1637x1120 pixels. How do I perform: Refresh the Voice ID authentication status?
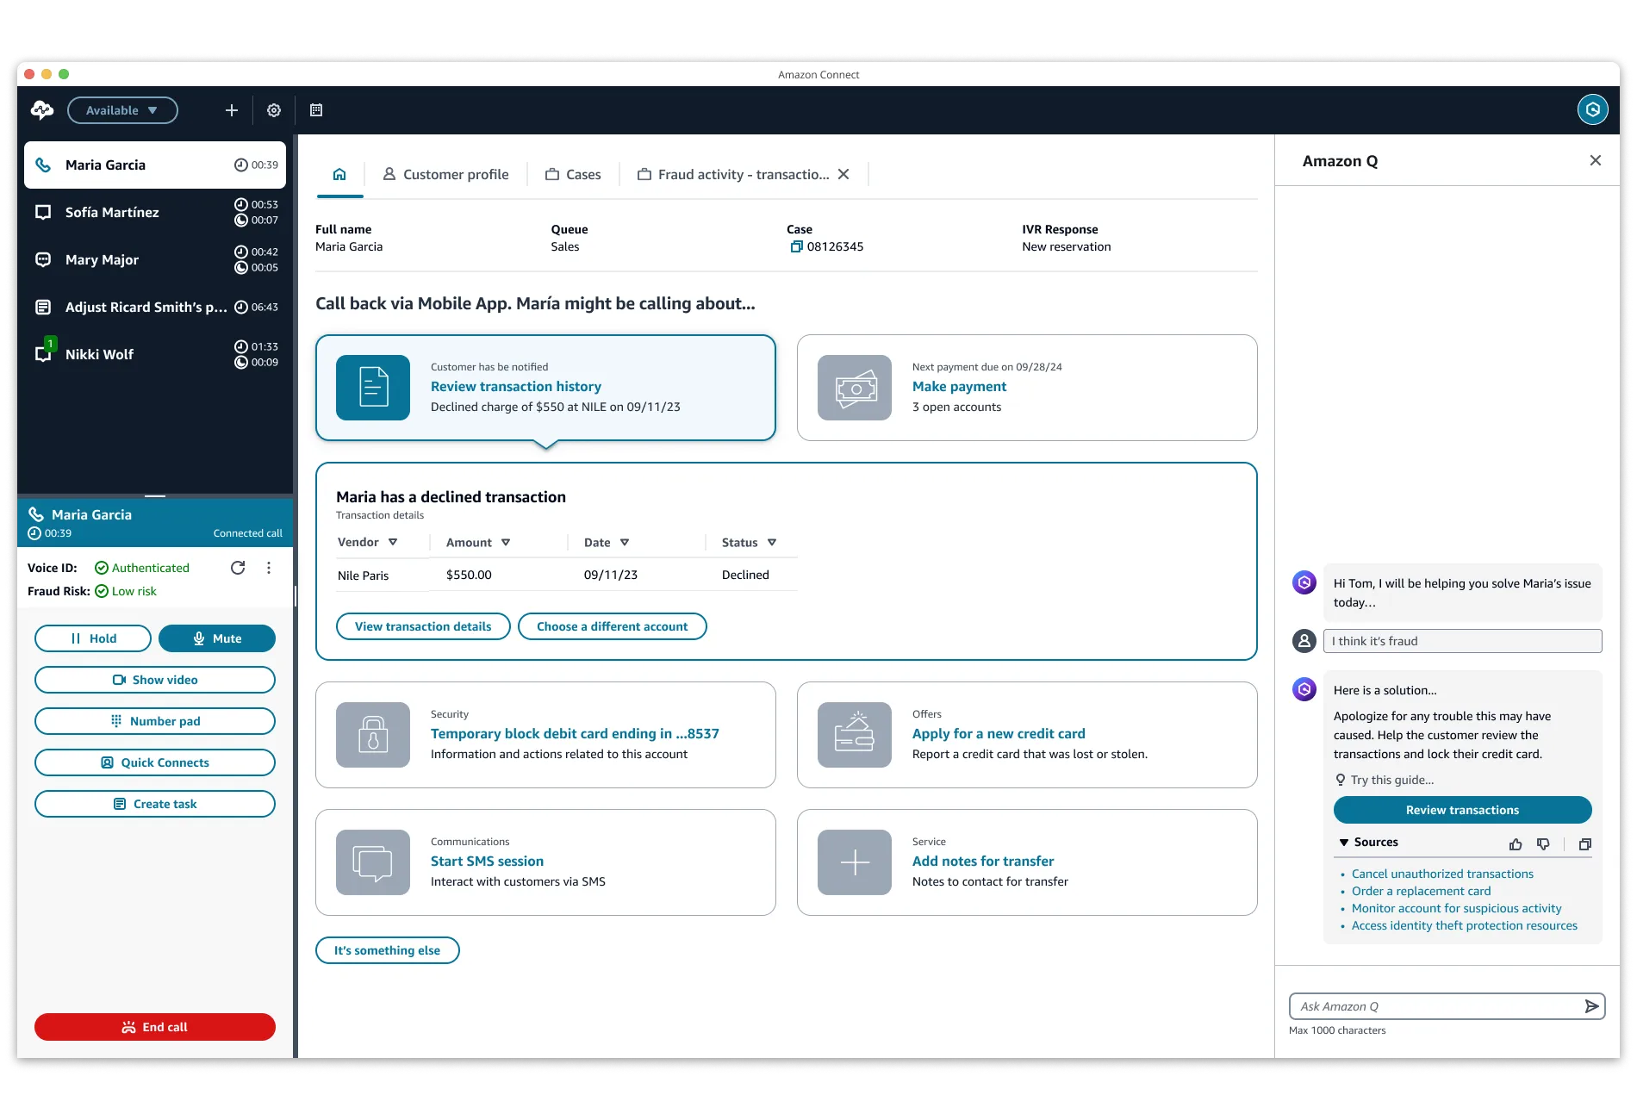238,568
